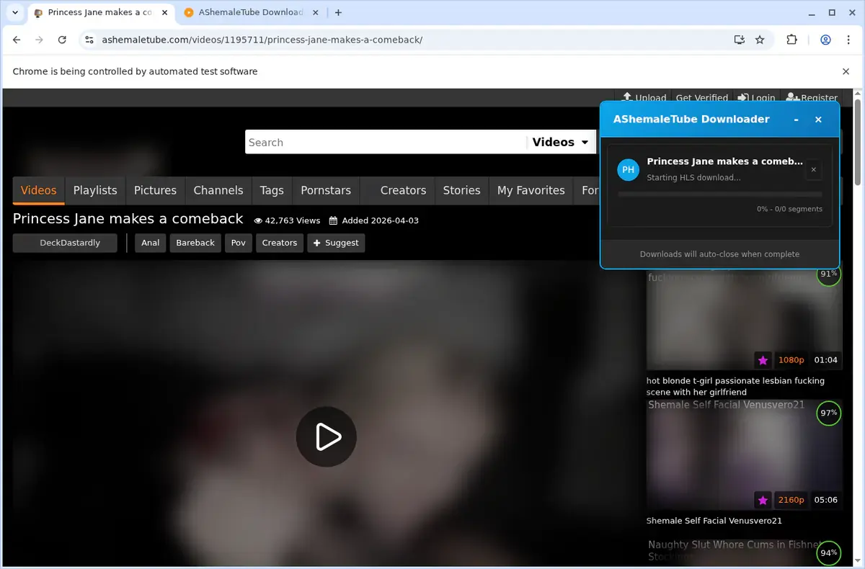Click the 1080p quality label

coord(791,360)
